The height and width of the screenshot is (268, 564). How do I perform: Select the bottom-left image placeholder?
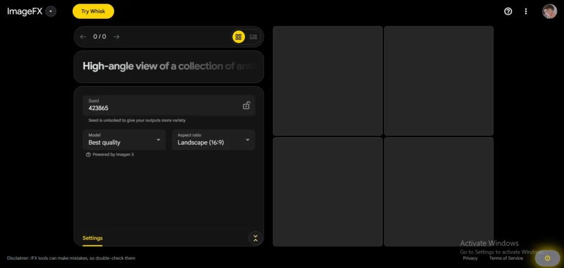328,192
